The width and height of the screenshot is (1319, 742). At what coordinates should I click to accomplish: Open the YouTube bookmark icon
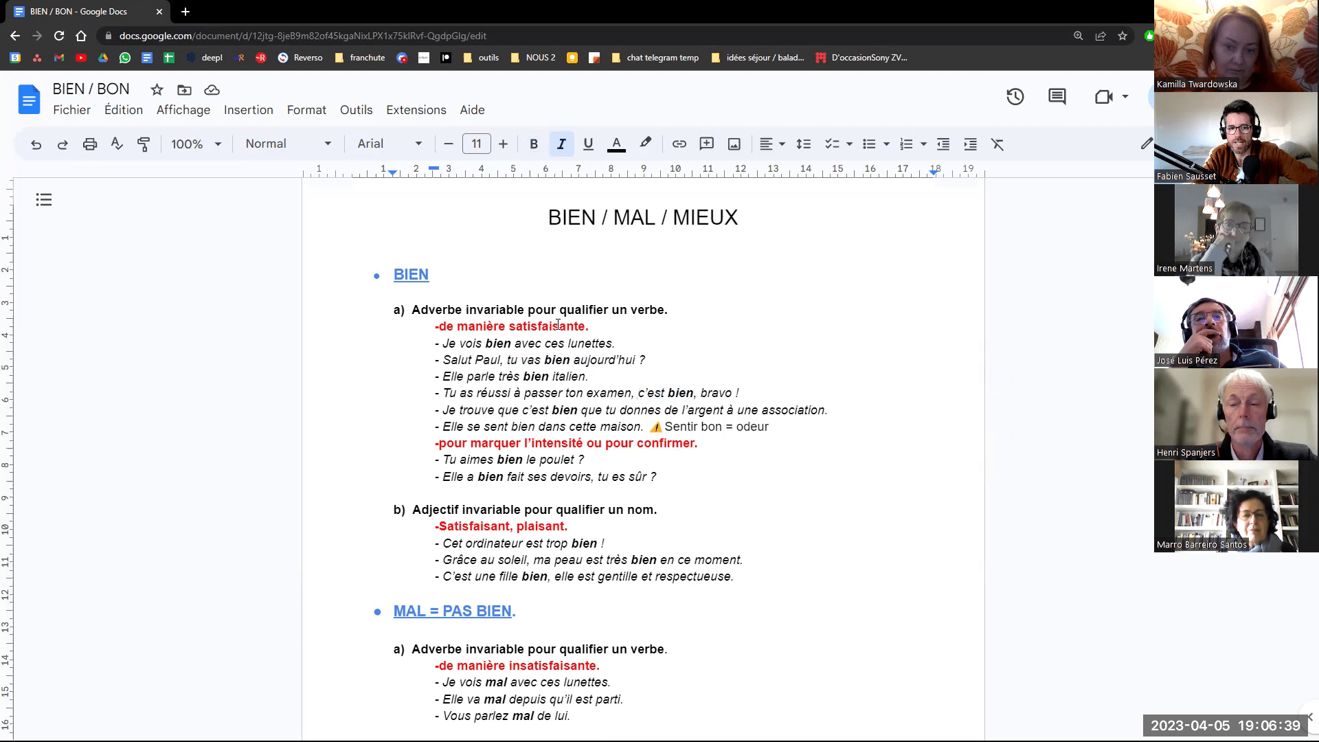tap(81, 58)
